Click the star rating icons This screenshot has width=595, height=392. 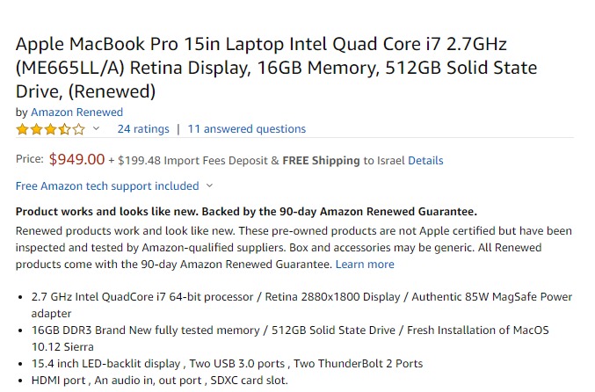point(50,129)
